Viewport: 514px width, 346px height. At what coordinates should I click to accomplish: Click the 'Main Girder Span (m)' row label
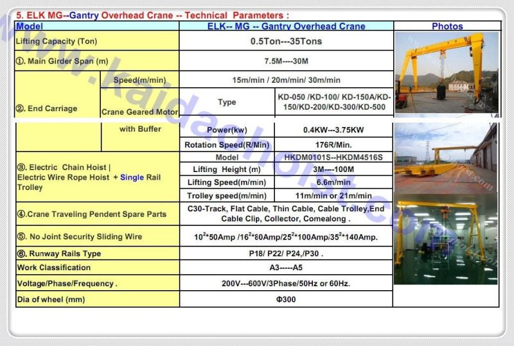point(62,61)
